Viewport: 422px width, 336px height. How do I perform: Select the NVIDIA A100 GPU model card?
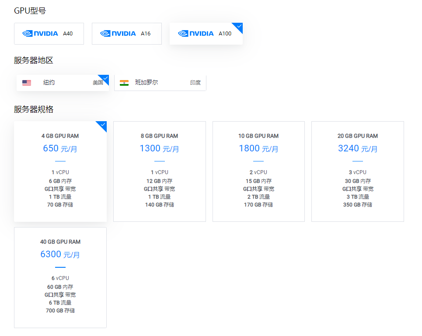pyautogui.click(x=206, y=34)
